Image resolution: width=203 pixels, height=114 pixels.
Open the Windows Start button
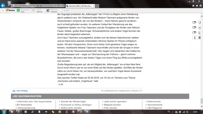click(4, 111)
